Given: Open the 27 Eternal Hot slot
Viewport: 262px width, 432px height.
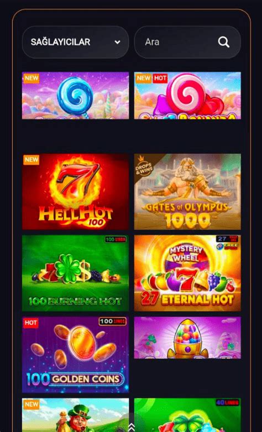Looking at the screenshot, I should click(x=187, y=273).
